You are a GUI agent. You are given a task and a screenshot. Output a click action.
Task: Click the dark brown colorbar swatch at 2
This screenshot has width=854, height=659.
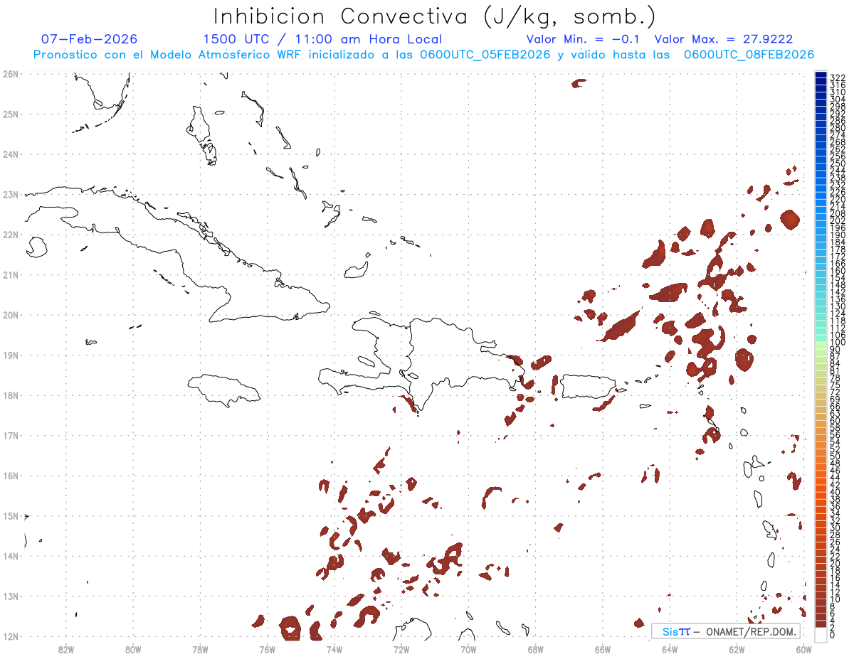[821, 624]
